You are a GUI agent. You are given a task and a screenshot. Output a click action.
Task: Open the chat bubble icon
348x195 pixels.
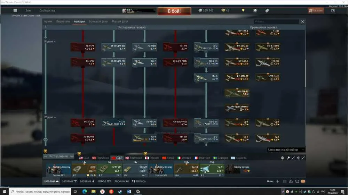pos(297,181)
